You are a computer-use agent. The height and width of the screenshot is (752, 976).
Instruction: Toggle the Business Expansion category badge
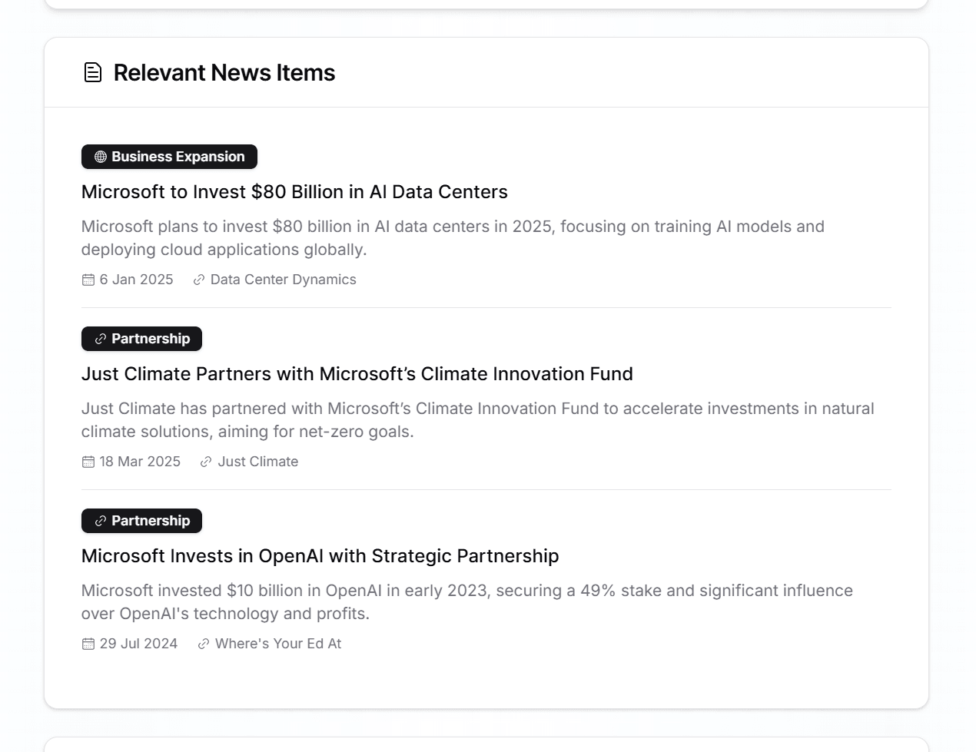click(169, 157)
